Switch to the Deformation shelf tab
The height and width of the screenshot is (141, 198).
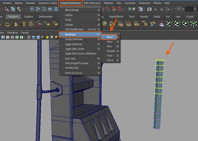[x=46, y=17]
